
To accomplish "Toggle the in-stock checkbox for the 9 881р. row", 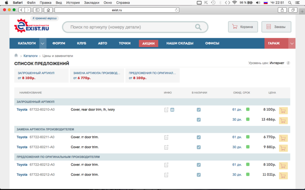I will pyautogui.click(x=199, y=147).
